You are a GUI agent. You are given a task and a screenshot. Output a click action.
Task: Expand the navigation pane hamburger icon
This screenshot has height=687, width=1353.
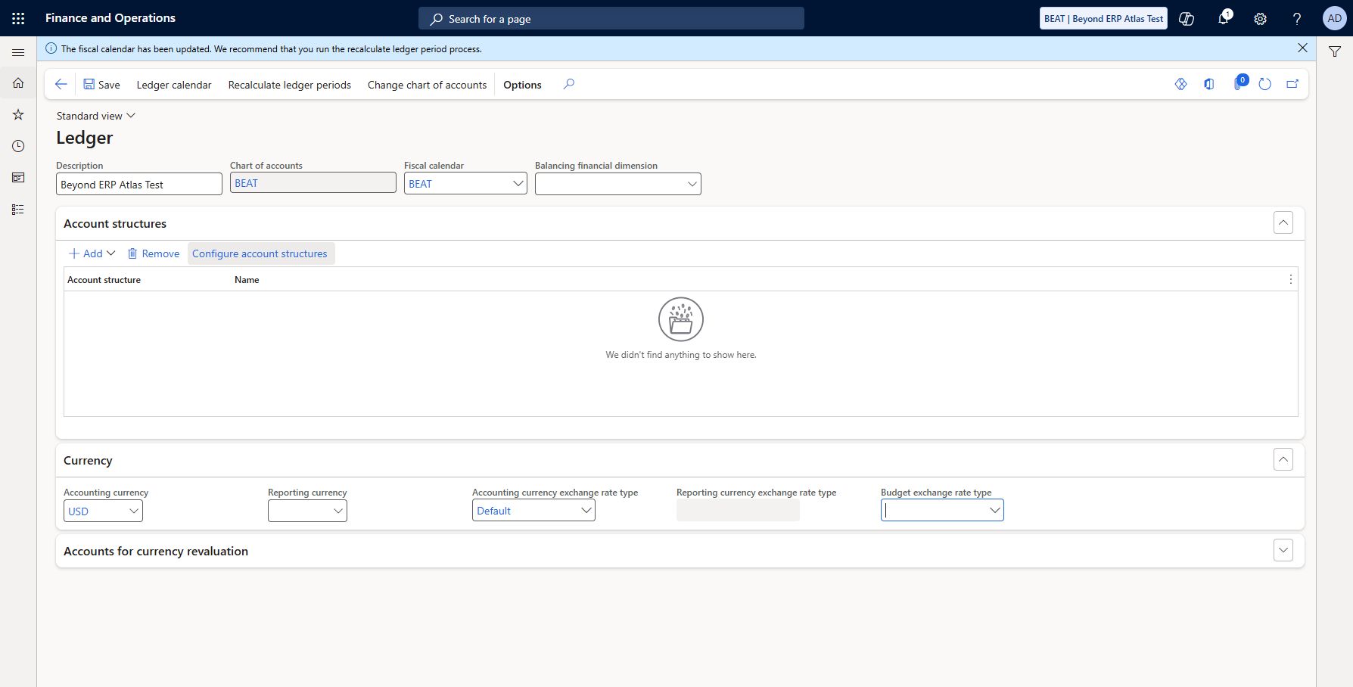point(18,52)
